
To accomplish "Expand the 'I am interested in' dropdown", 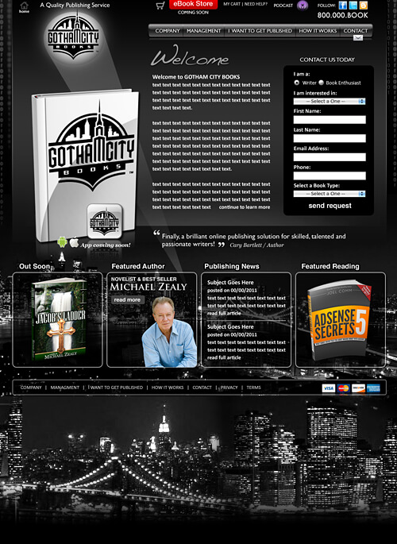I will pos(330,102).
